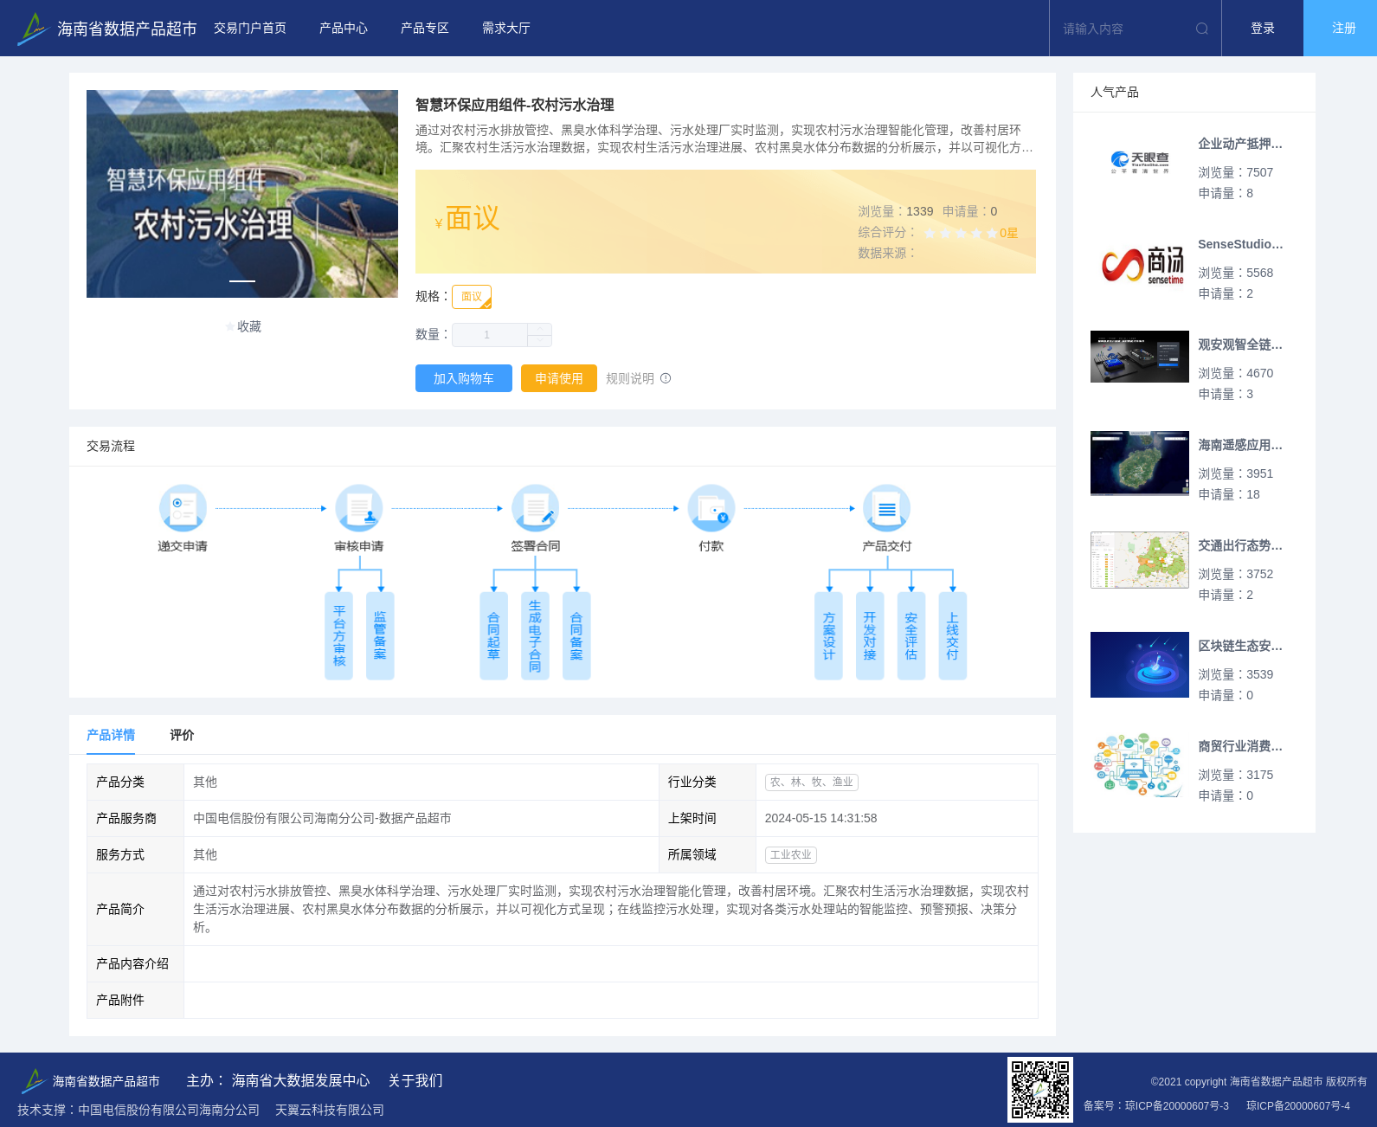Click the 加入购物车 button
This screenshot has width=1377, height=1127.
coord(464,378)
